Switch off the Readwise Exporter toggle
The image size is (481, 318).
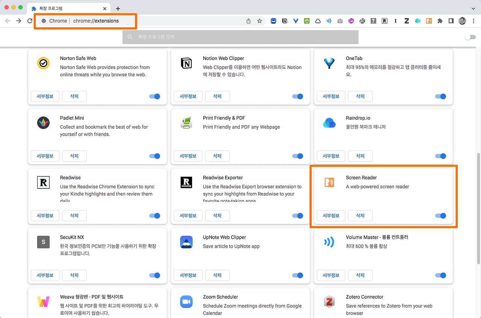coord(298,216)
